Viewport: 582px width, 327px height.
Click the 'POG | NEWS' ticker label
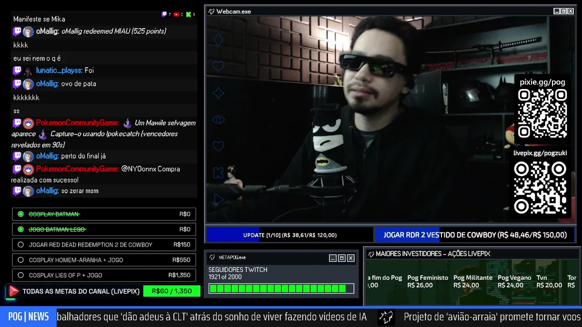[28, 317]
